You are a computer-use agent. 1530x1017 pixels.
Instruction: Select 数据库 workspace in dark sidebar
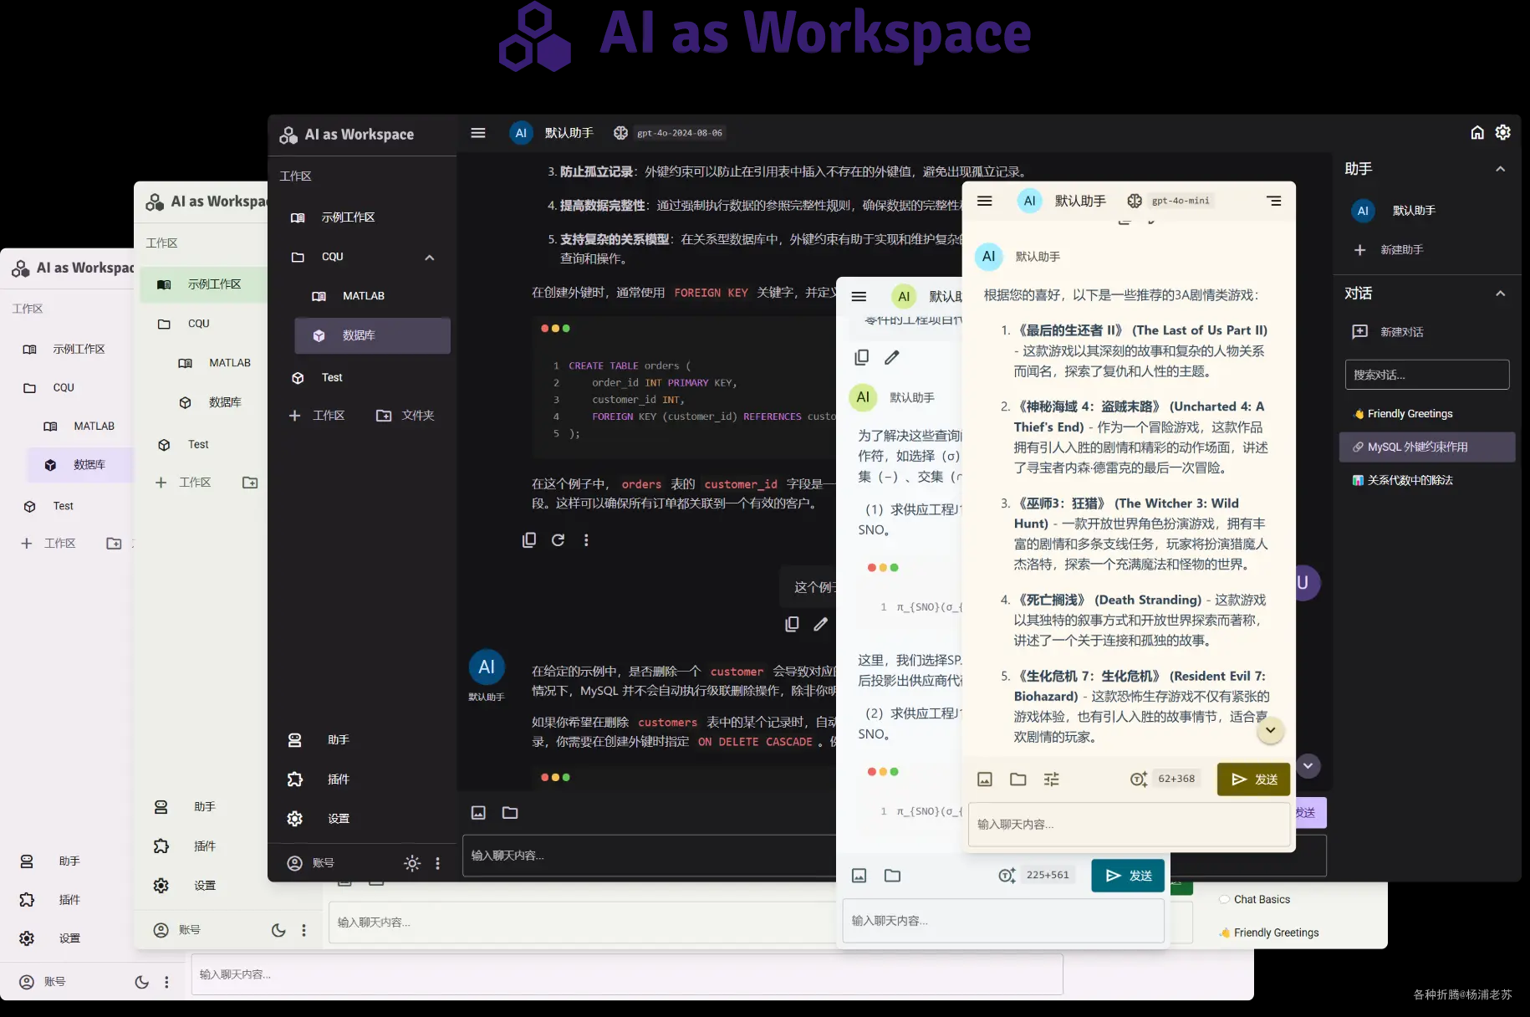tap(373, 335)
